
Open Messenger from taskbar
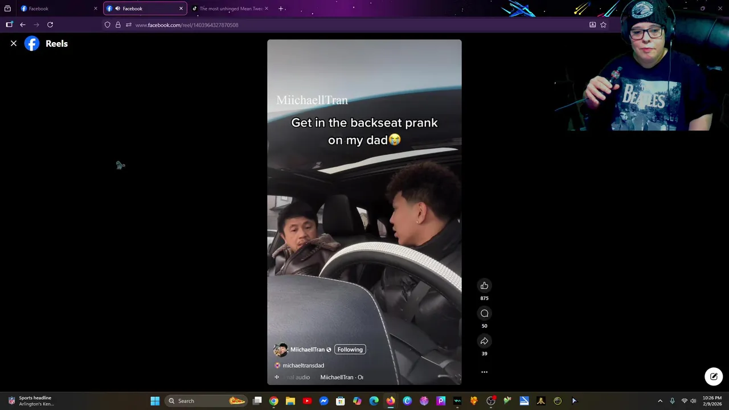324,401
